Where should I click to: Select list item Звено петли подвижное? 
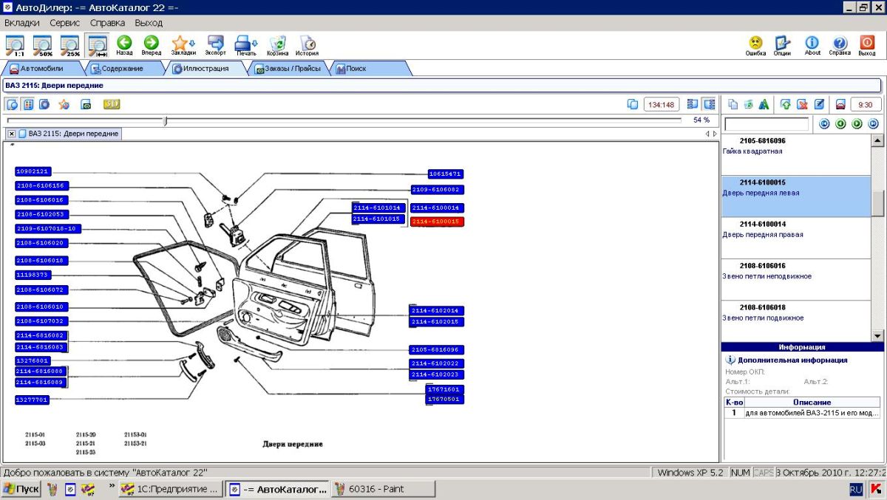click(x=796, y=321)
